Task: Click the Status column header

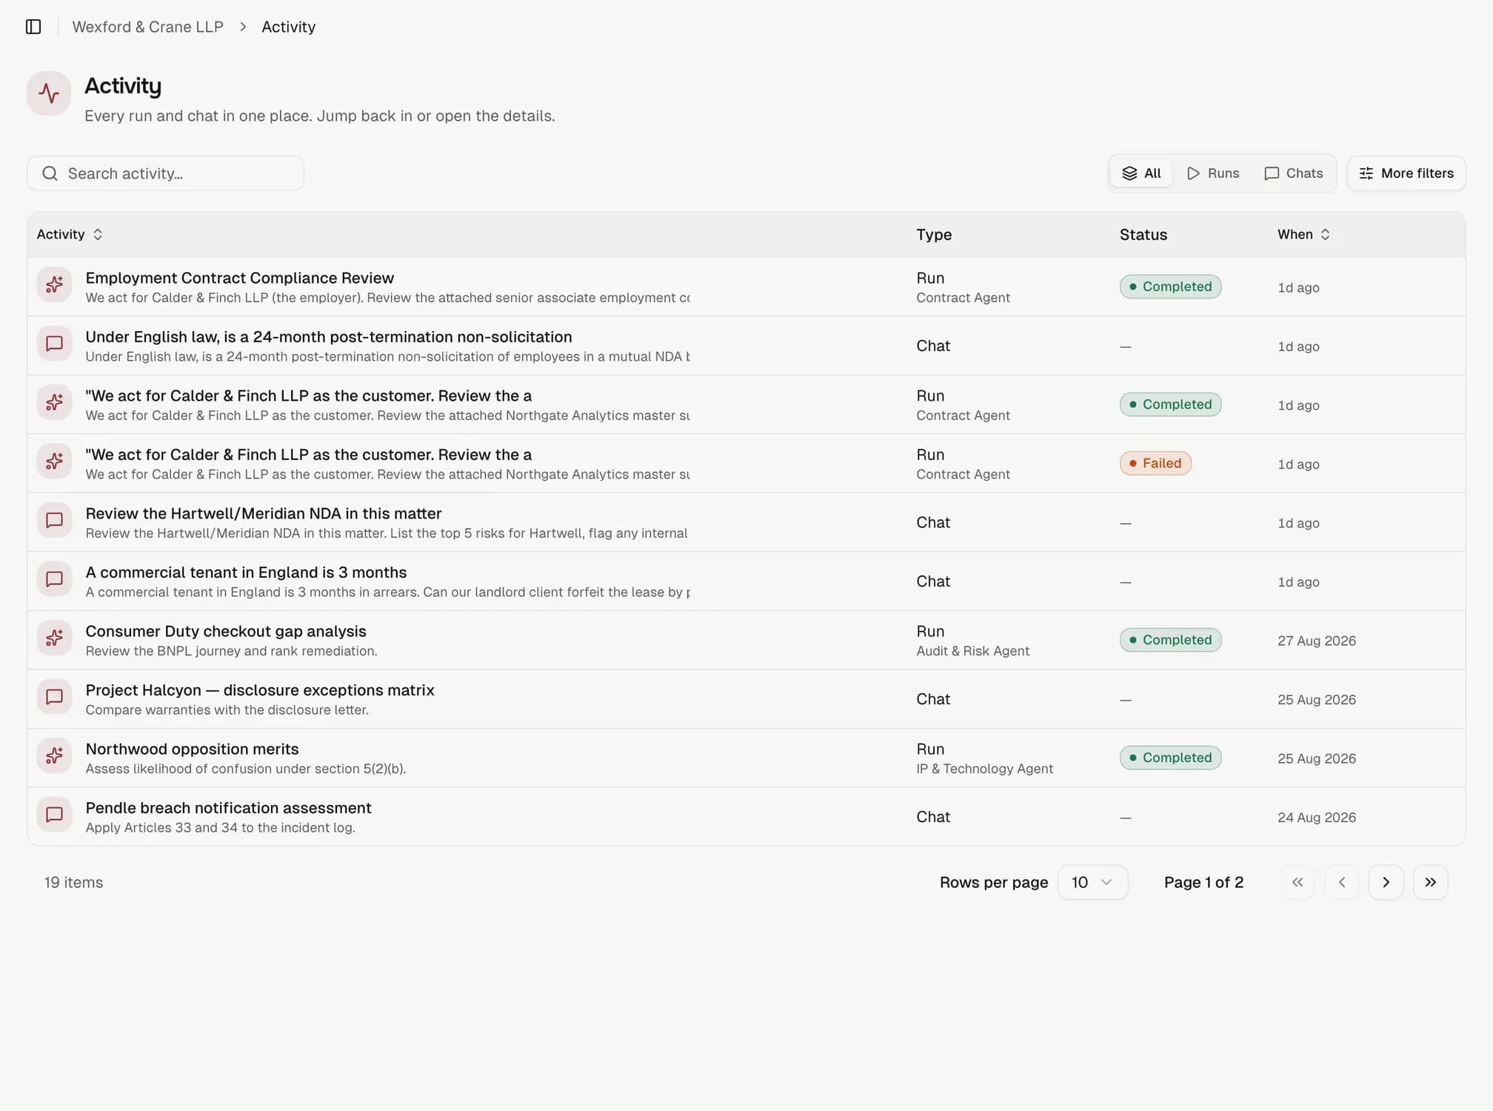Action: pyautogui.click(x=1143, y=235)
